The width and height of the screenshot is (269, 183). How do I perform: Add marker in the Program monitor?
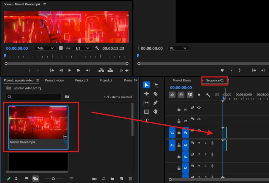tap(222, 70)
